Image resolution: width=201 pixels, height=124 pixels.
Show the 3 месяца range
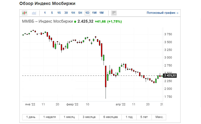coord(89,117)
